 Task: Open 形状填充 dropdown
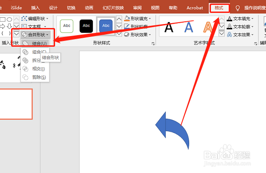(x=138, y=19)
